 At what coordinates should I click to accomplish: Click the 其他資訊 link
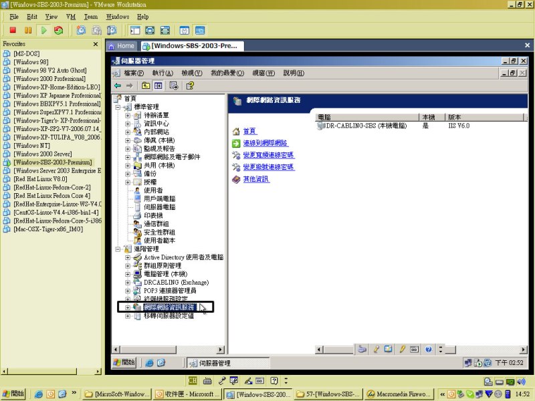pyautogui.click(x=256, y=179)
